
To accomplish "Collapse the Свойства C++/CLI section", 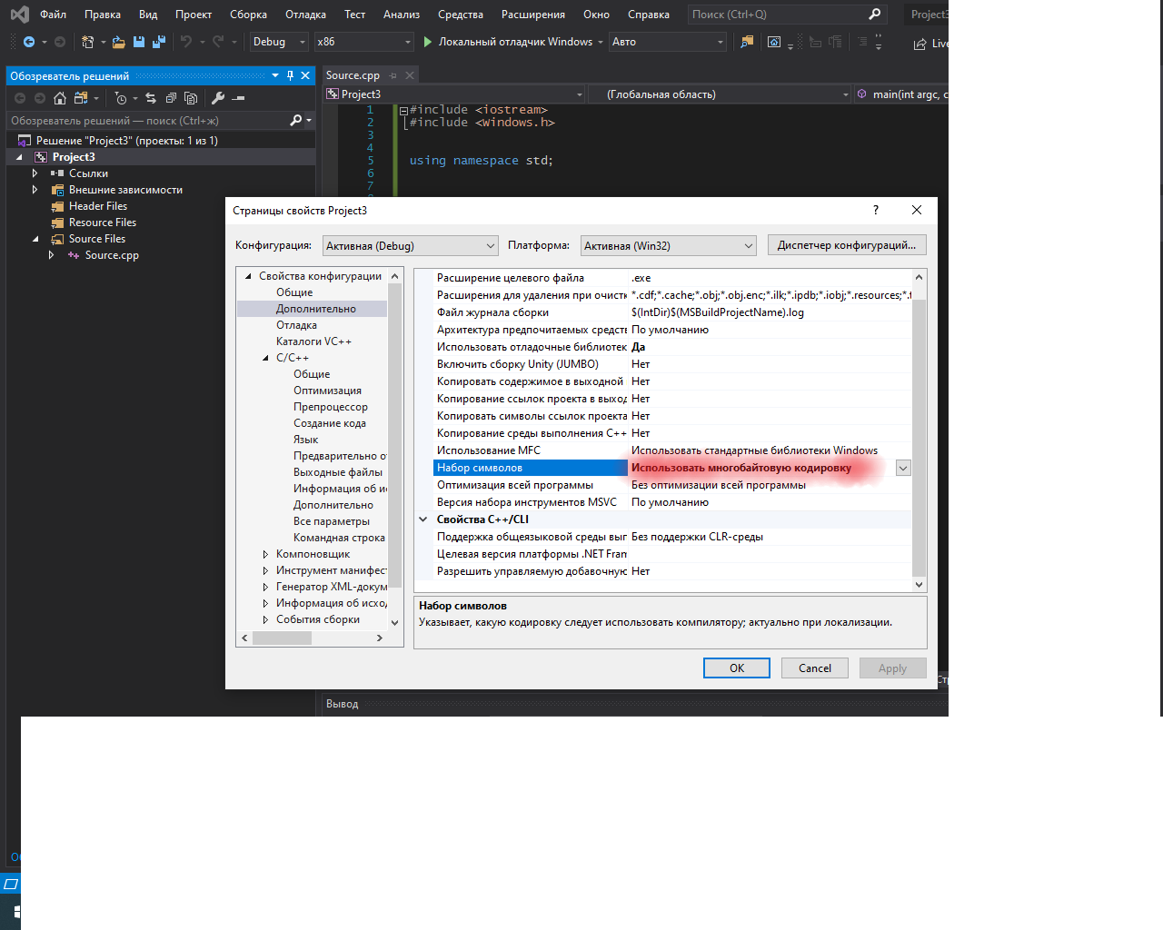I will click(423, 519).
